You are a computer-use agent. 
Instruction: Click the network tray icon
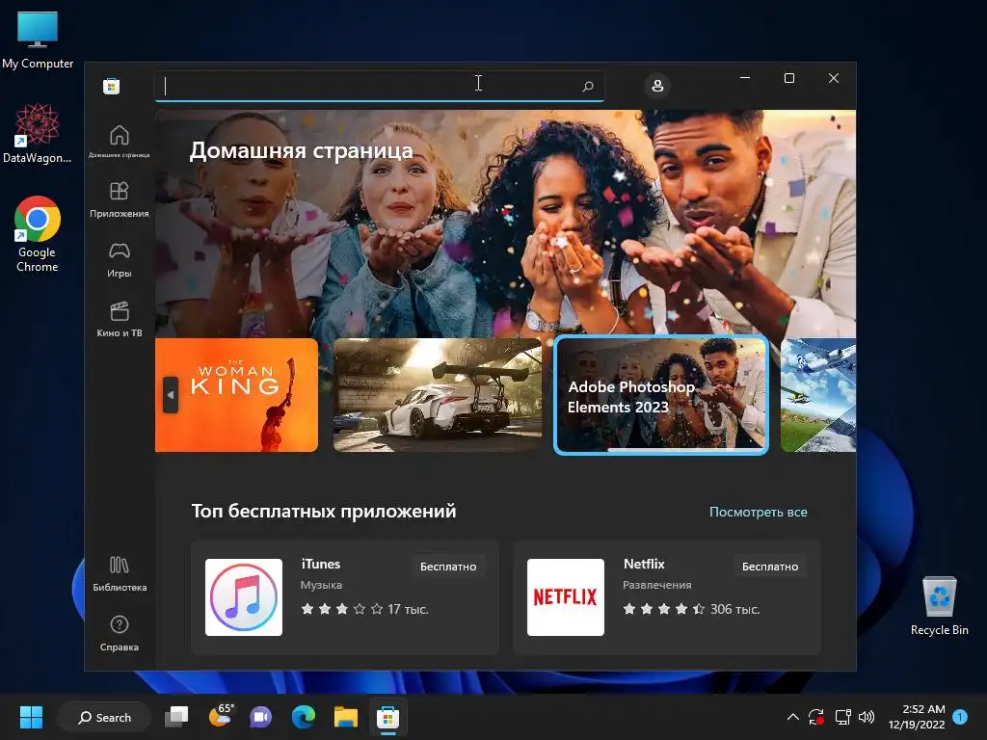coord(842,717)
